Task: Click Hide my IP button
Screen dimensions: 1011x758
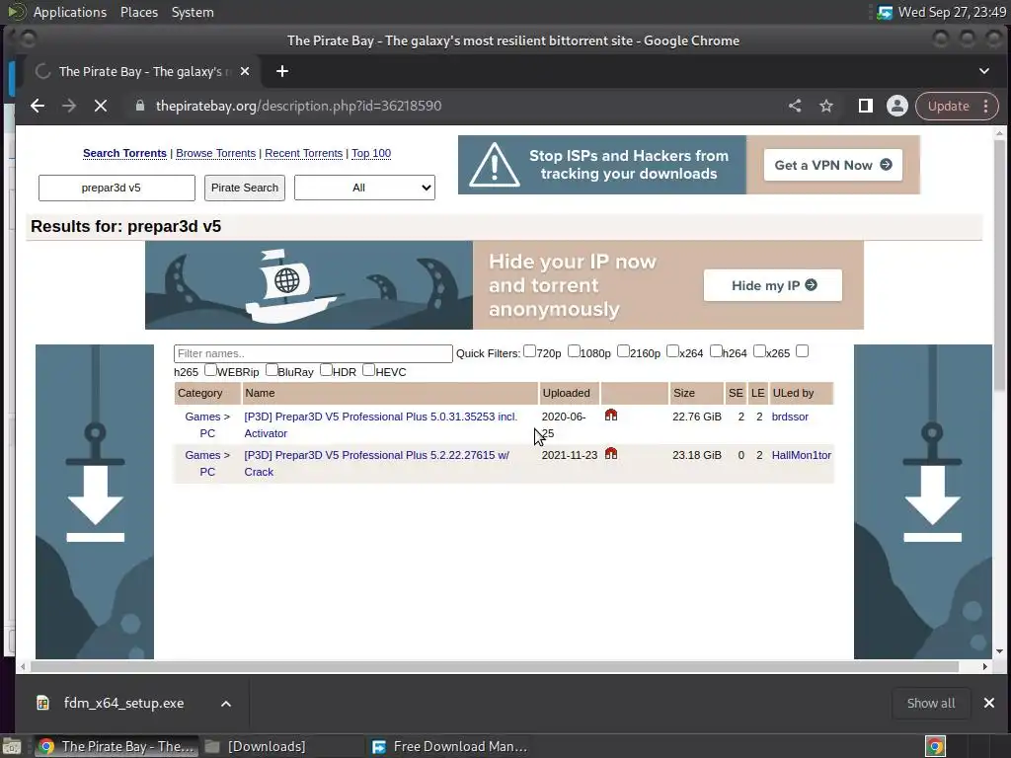Action: click(773, 285)
